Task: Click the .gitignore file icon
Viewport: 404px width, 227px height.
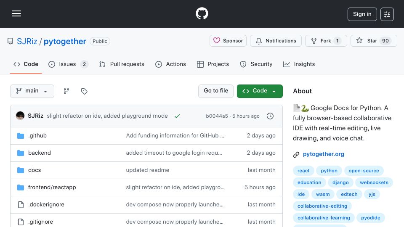Action: (x=21, y=222)
